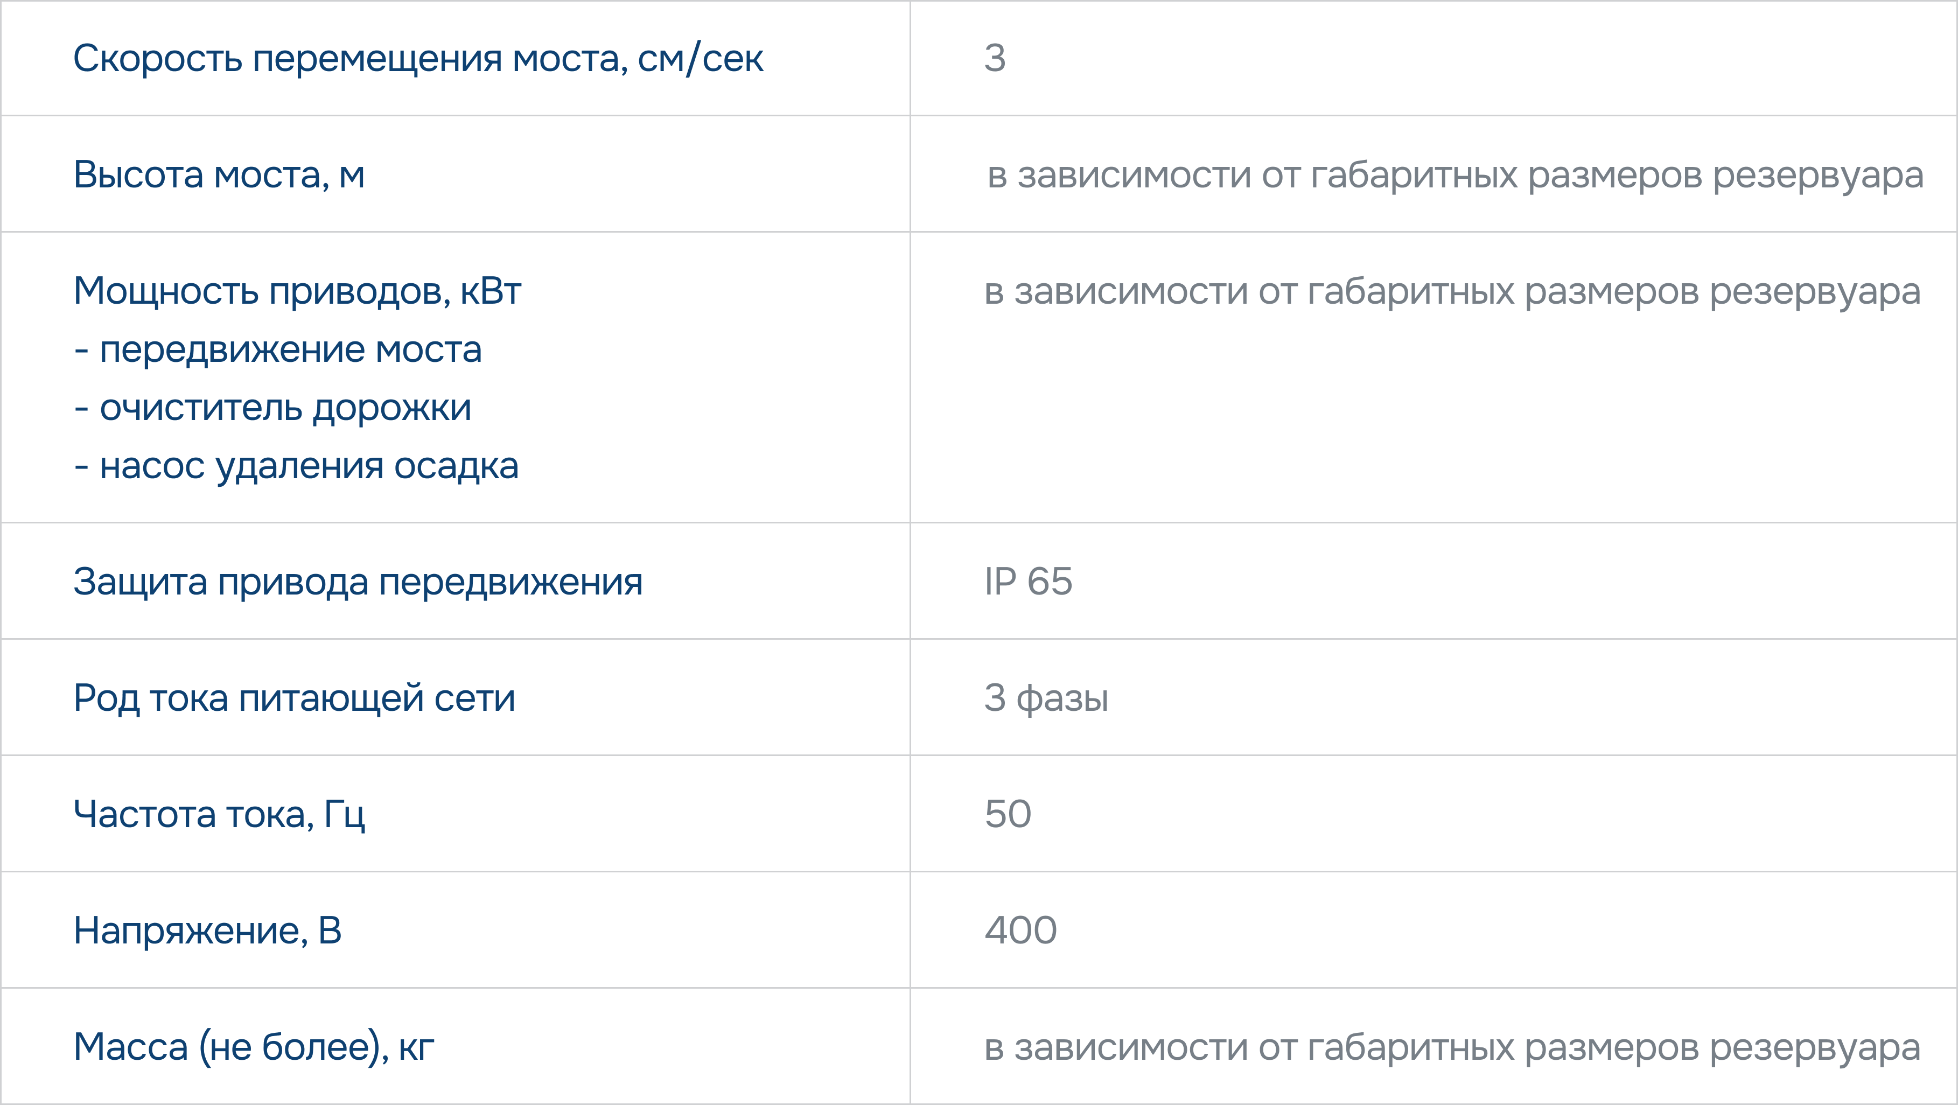Click the bridge height value text
The image size is (1958, 1105).
[1454, 175]
